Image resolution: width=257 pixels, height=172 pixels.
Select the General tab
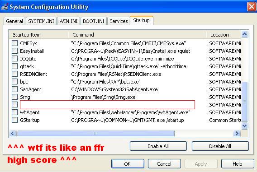coord(14,21)
